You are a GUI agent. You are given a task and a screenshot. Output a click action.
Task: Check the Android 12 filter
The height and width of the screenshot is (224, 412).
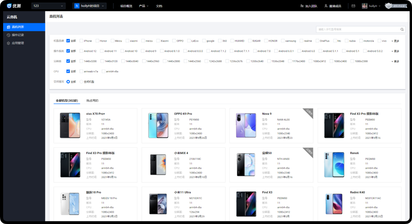point(81,51)
